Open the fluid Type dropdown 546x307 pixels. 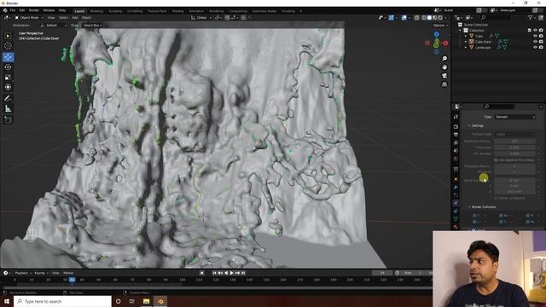tap(514, 117)
